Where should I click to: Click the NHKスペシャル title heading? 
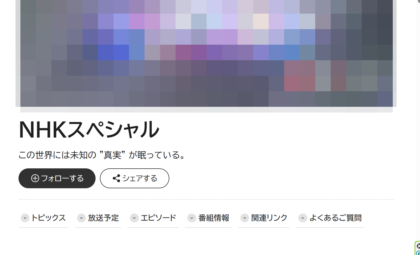tap(89, 129)
